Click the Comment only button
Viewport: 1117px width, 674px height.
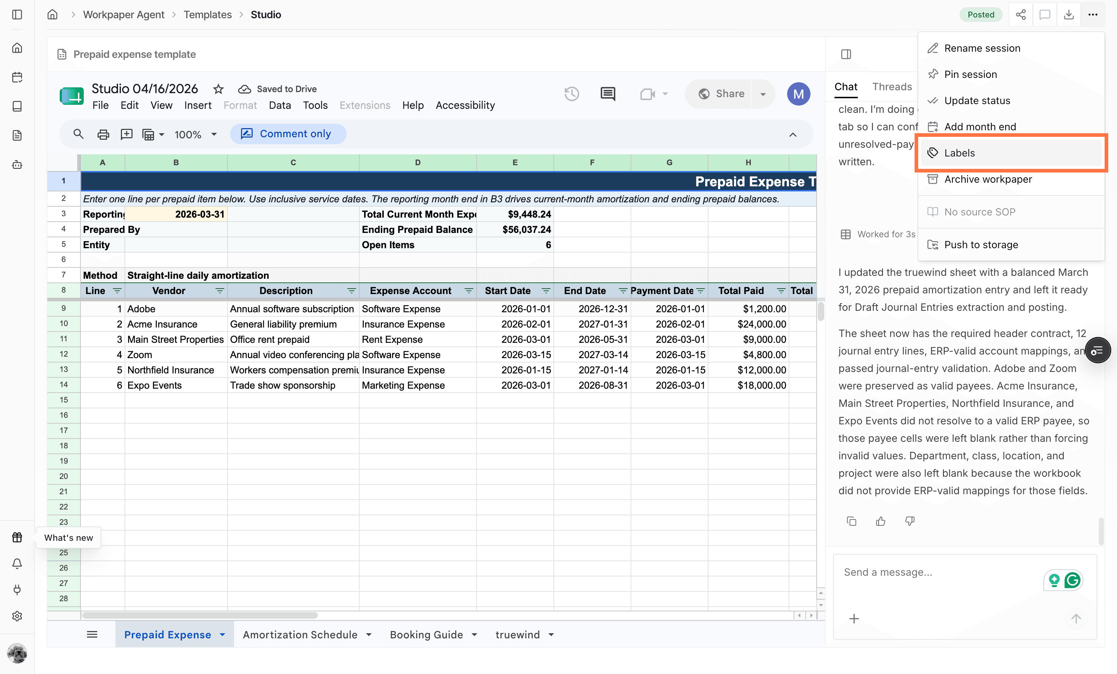[288, 134]
